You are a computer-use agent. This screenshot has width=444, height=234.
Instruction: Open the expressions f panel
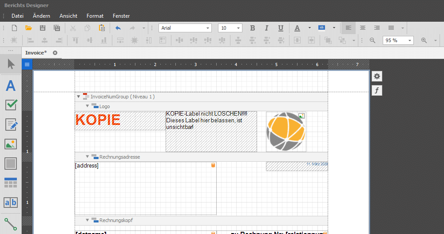[x=377, y=91]
